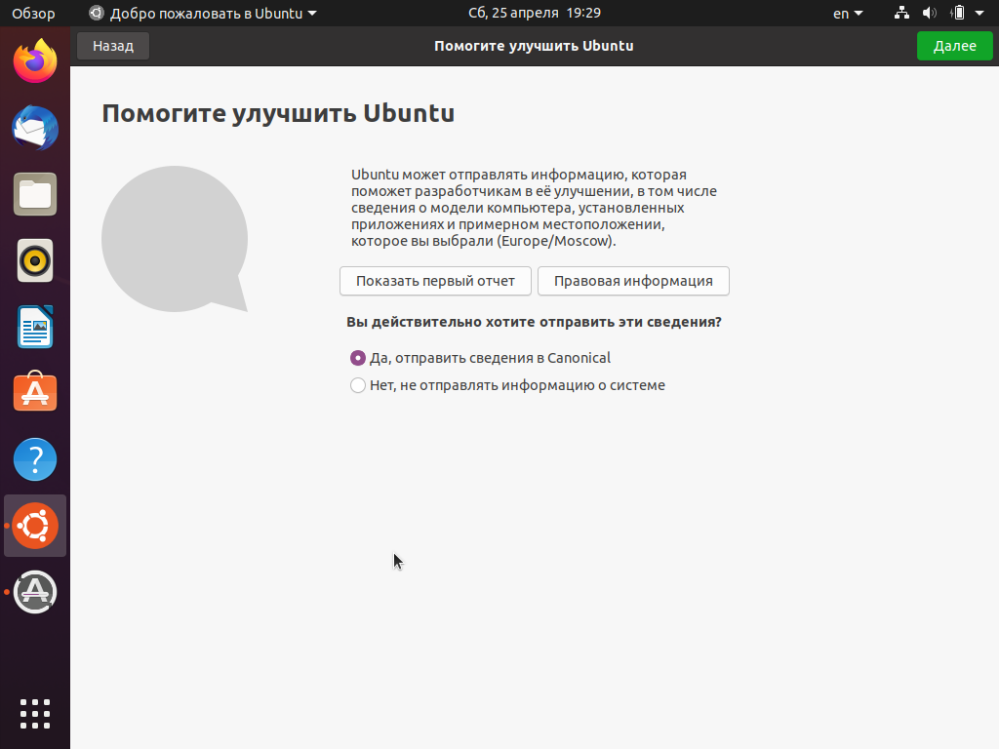Screen dimensions: 999x749
Task: Select Нет, не отправлять информацию о системе
Action: 507,385
